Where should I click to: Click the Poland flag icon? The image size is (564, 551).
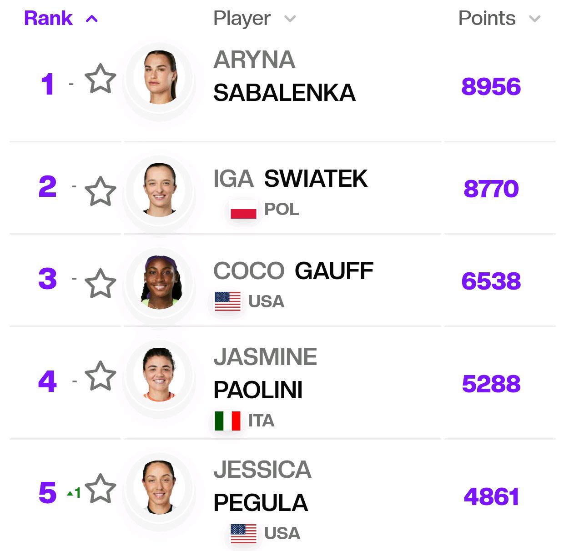tap(243, 210)
